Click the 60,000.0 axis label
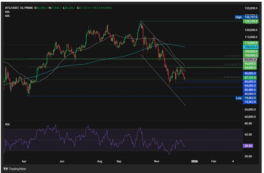The width and height of the screenshot is (264, 173). point(250,116)
